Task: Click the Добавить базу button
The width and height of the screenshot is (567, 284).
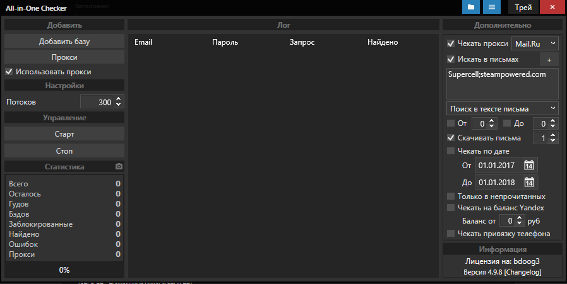Action: 64,42
